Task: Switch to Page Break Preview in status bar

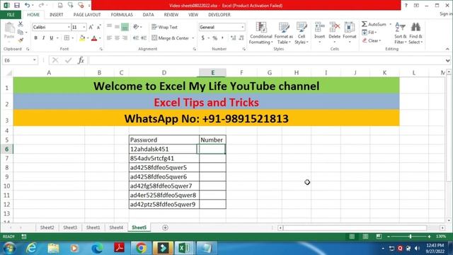Action: pos(379,237)
